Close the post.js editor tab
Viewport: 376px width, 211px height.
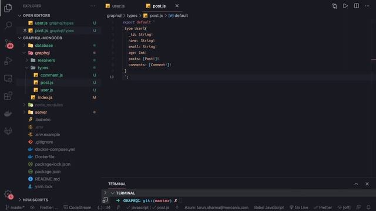click(177, 6)
